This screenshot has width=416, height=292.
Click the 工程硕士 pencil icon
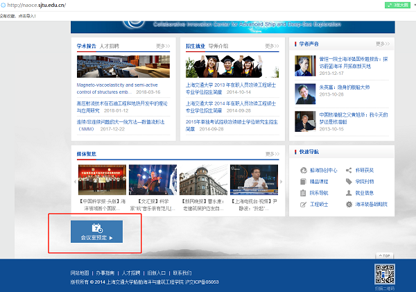(x=303, y=205)
